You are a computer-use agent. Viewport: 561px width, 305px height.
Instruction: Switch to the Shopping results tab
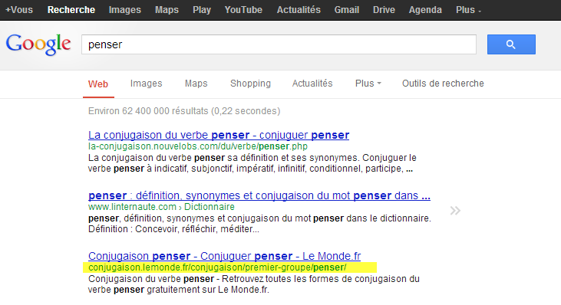click(250, 84)
